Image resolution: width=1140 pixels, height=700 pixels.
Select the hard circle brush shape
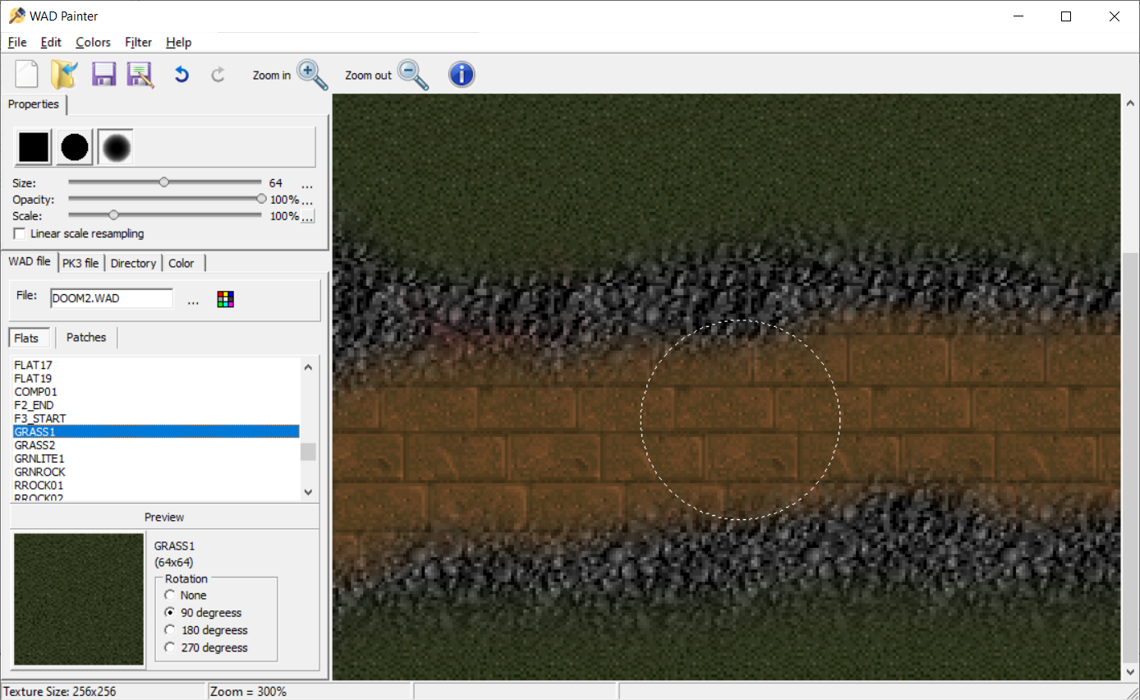pyautogui.click(x=74, y=146)
